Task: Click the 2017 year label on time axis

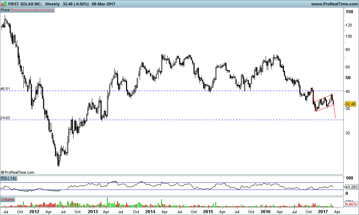Action: pos(323,211)
